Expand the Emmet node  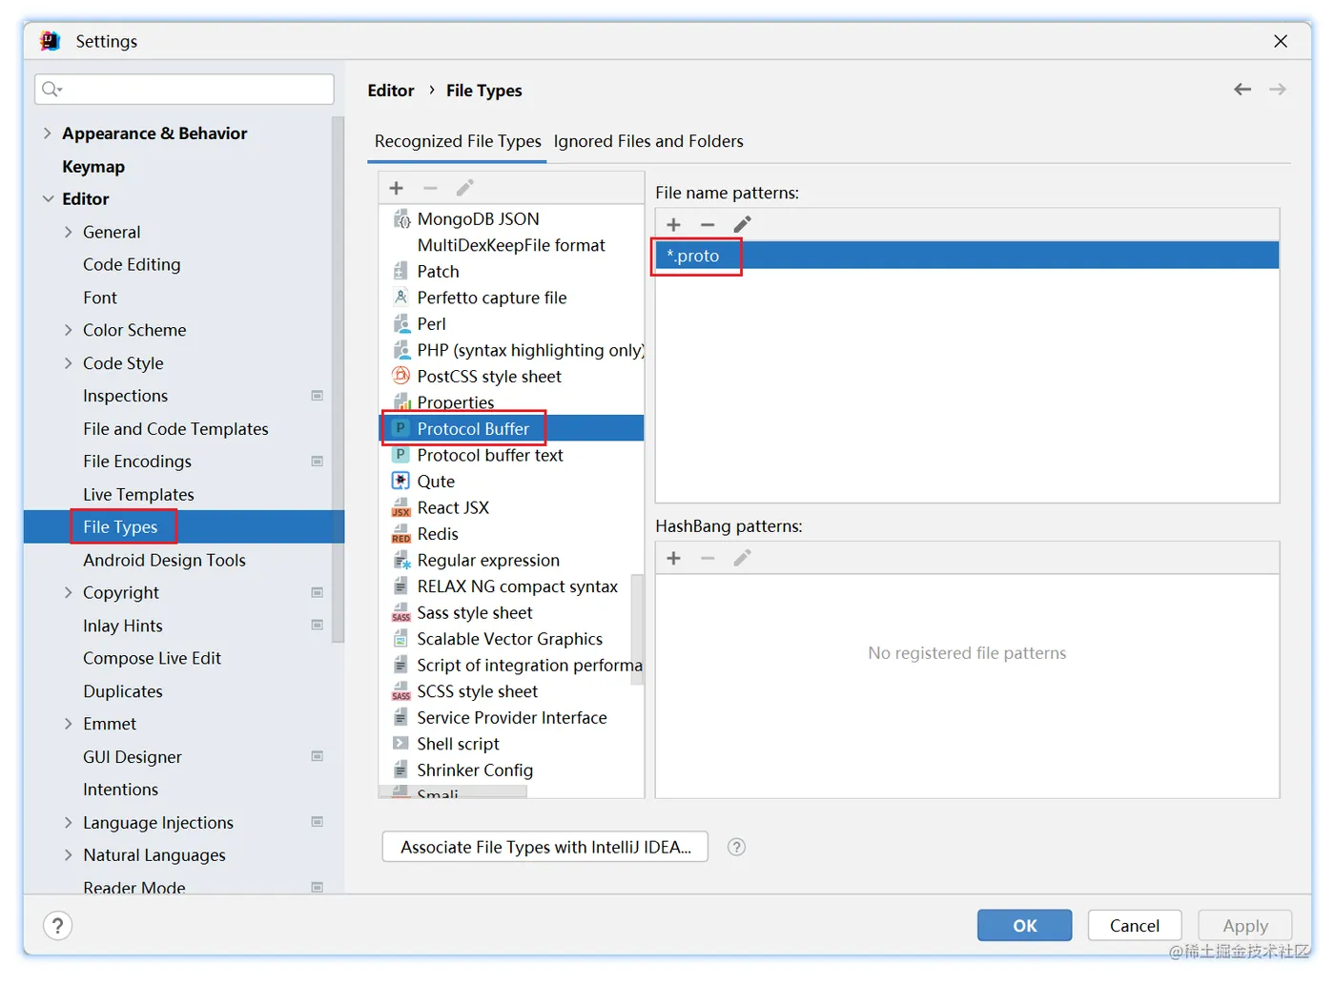(68, 724)
